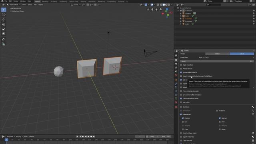Expand the Camera item in outliner
This screenshot has width=256, height=144.
[181, 13]
